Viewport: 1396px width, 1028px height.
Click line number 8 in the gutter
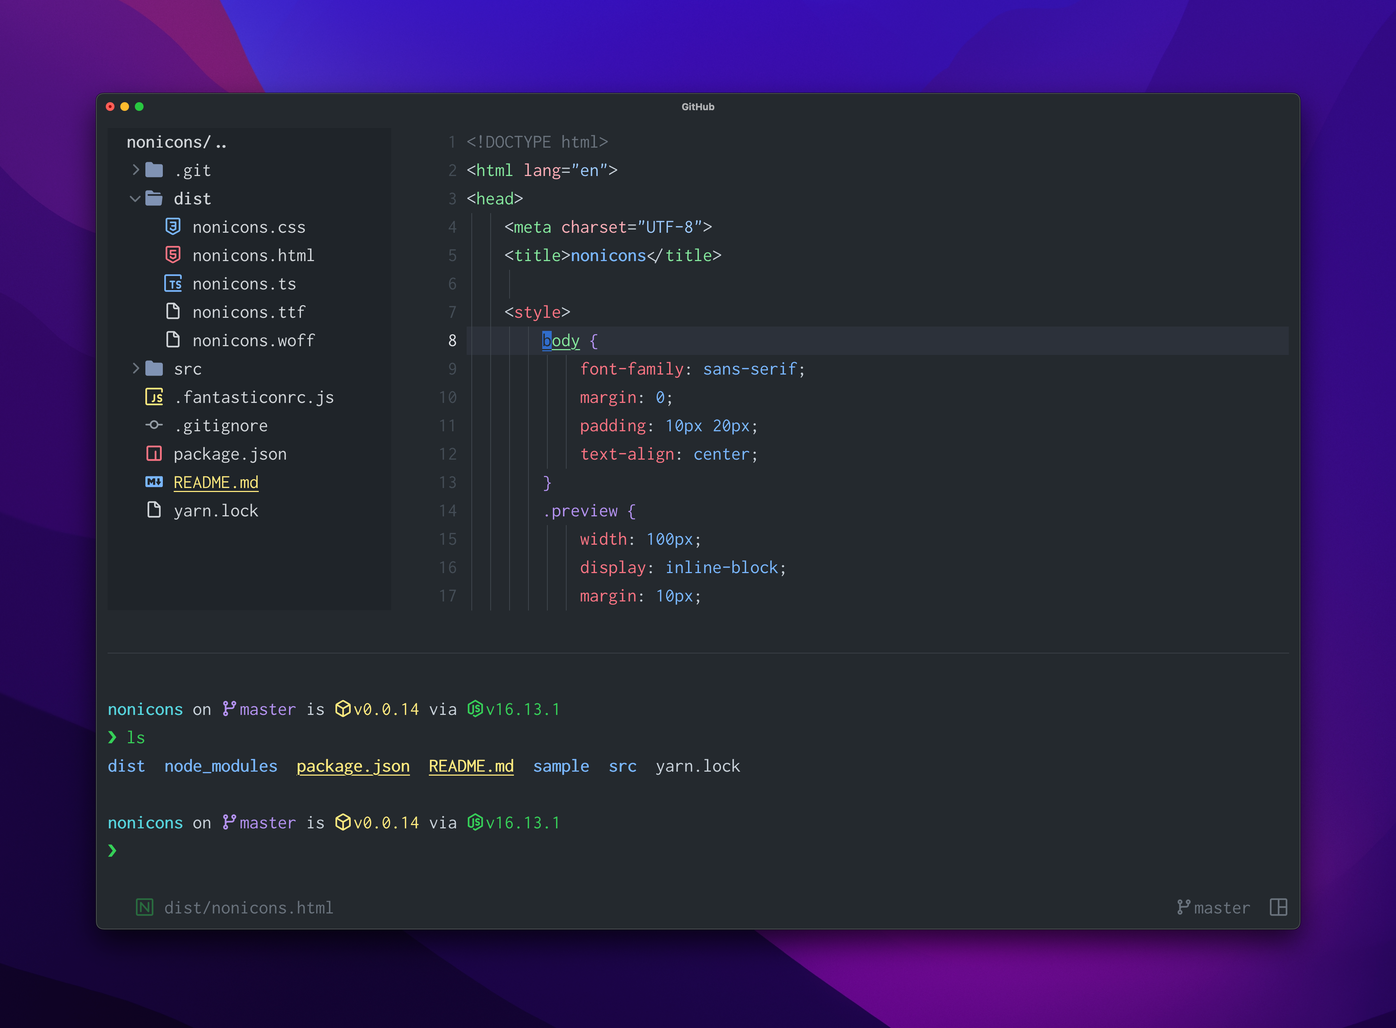452,340
